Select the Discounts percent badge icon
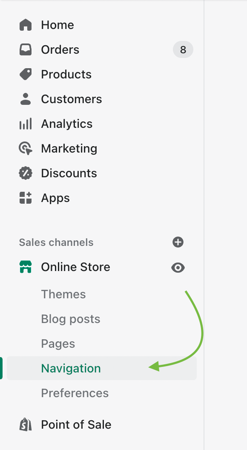Screen dimensions: 247x450 (26, 173)
